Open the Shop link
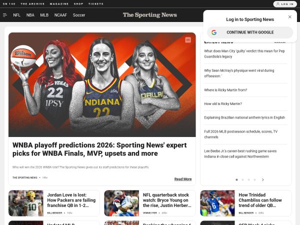Viewport: 300px width, 225px height. [78, 4]
